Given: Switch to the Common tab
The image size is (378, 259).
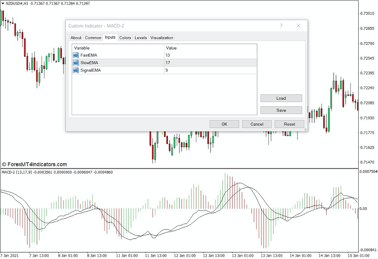Looking at the screenshot, I should coord(93,37).
